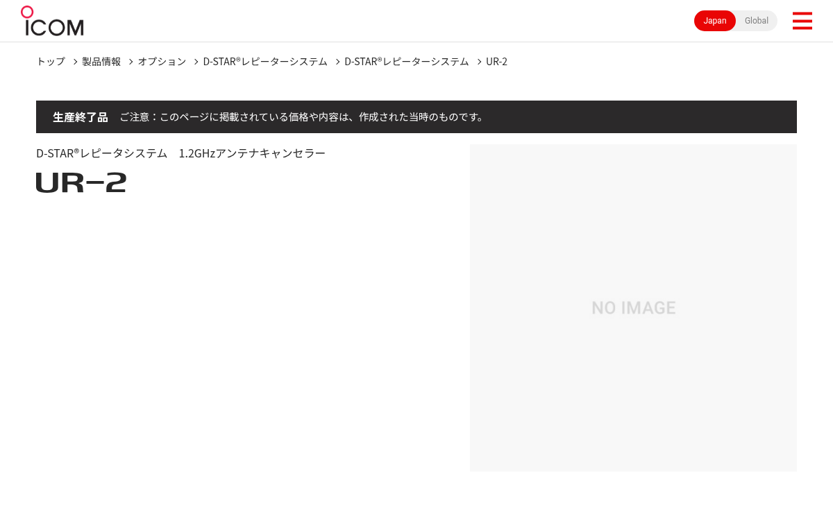833x525 pixels.
Task: Open the second D-STAR®レピーターシステム breadcrumb
Action: click(x=407, y=62)
